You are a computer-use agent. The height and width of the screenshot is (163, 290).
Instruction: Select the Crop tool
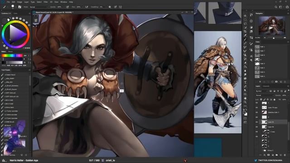[245, 31]
